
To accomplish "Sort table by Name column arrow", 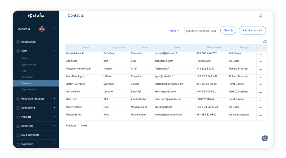I will (x=68, y=47).
